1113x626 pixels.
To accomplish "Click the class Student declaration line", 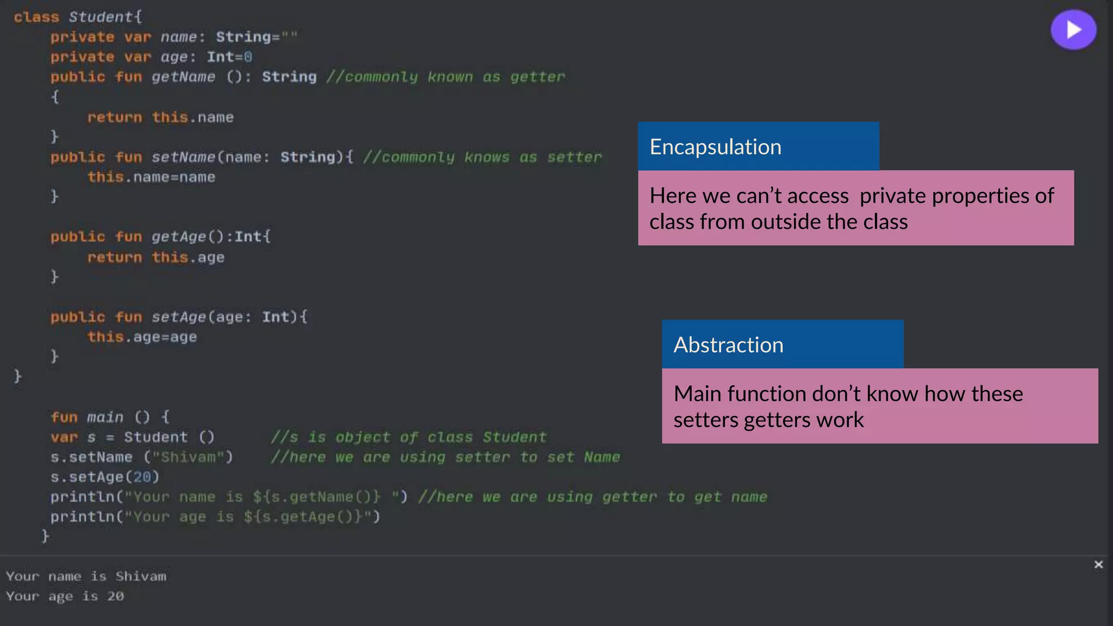I will click(78, 17).
